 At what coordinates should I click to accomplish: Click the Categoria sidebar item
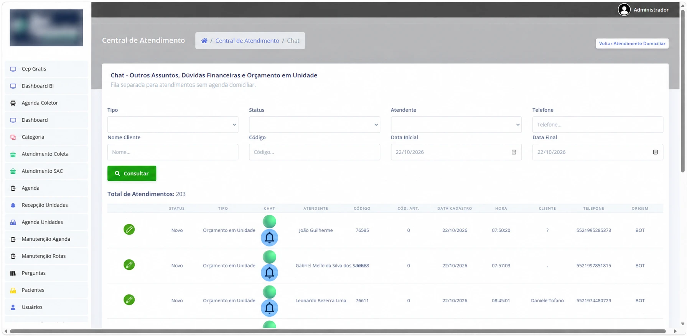pyautogui.click(x=46, y=137)
